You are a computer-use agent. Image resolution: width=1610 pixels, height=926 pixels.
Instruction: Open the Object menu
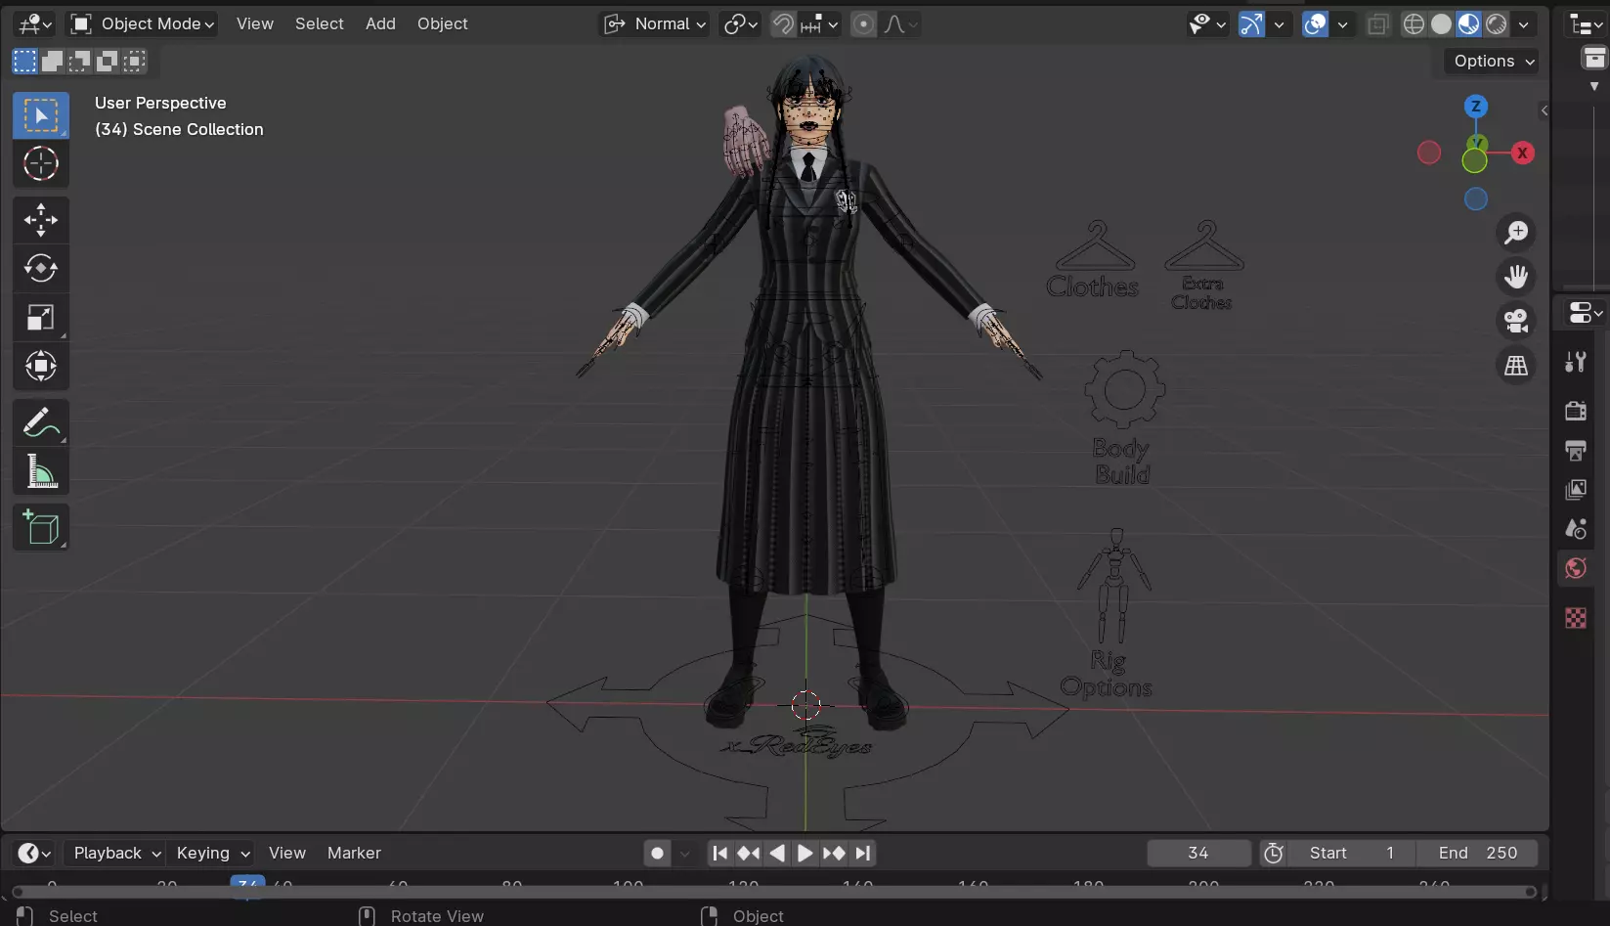coord(442,23)
